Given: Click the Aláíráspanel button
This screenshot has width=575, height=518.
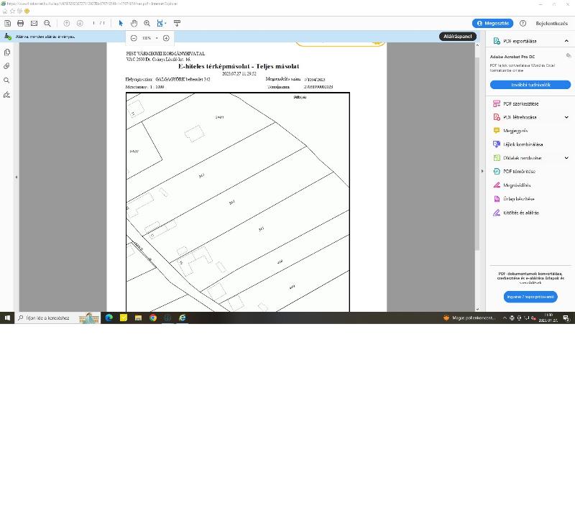Looking at the screenshot, I should (x=457, y=36).
